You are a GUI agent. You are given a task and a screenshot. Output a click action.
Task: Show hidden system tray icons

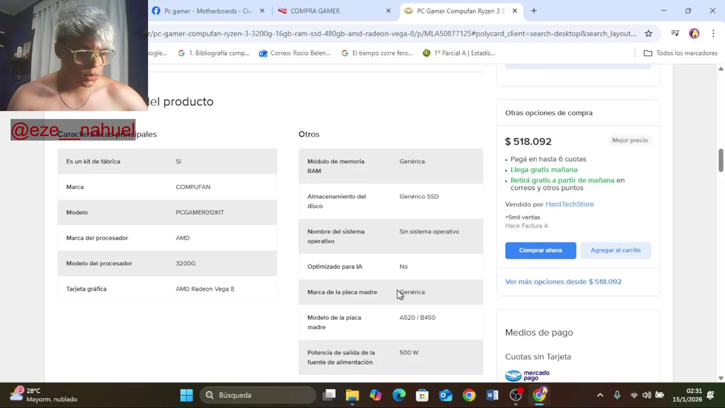(x=600, y=395)
